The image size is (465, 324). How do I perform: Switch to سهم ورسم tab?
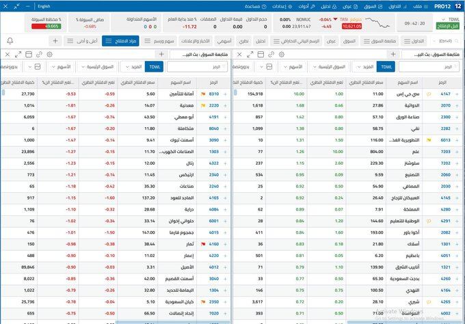tap(159, 41)
